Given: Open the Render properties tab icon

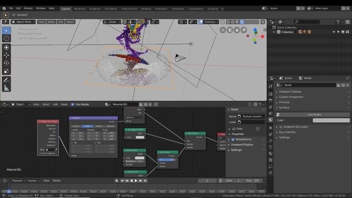Looking at the screenshot, I should [x=271, y=94].
